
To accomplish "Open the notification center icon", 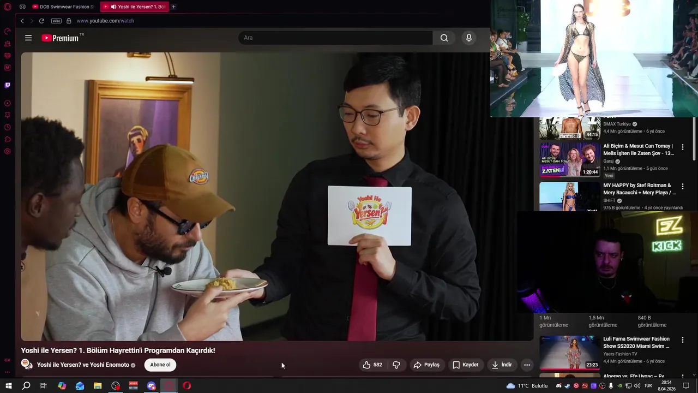I will (x=687, y=386).
